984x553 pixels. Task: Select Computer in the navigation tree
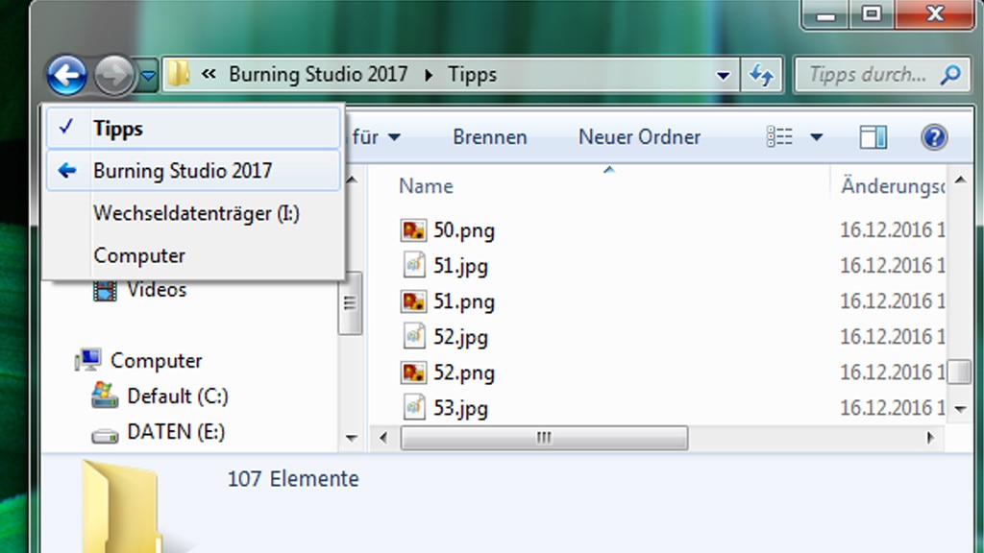coord(157,361)
